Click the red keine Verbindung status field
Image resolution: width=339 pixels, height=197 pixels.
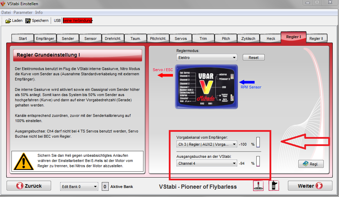77,21
